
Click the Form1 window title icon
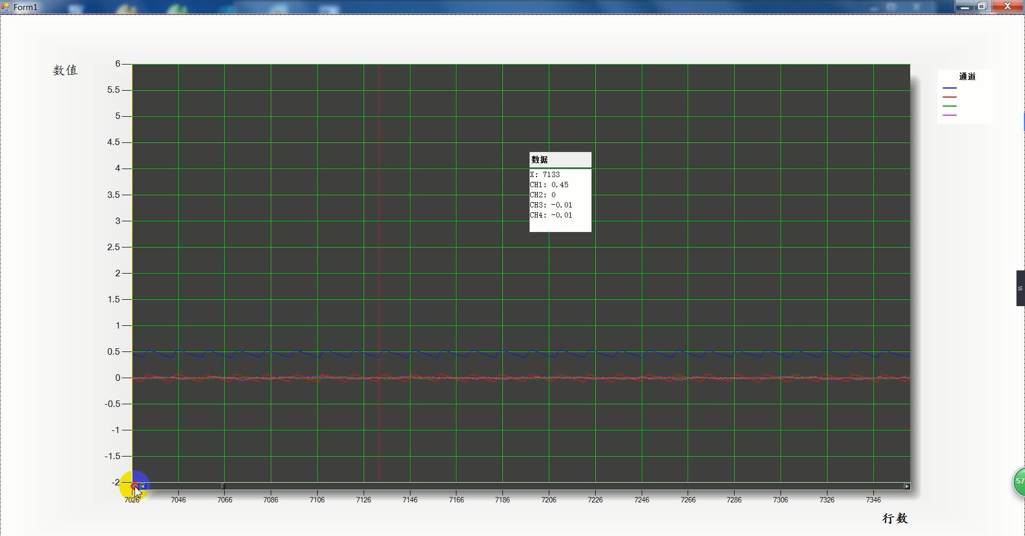coord(5,7)
